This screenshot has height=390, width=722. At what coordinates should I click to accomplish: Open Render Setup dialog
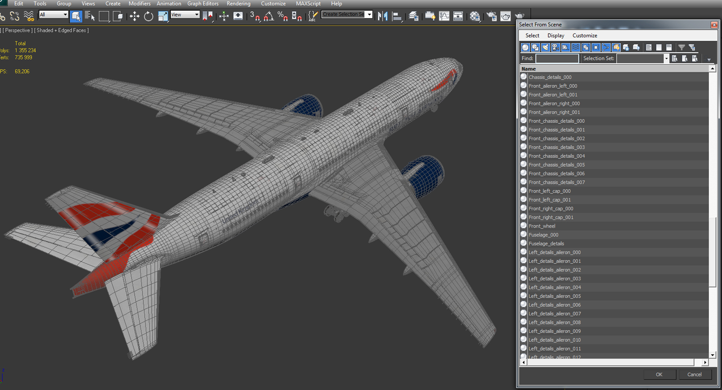tap(491, 16)
